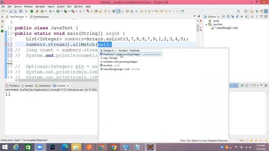Viewport: 269px width, 151px height.
Task: Open Zoom app from taskbar
Action: tap(40, 147)
